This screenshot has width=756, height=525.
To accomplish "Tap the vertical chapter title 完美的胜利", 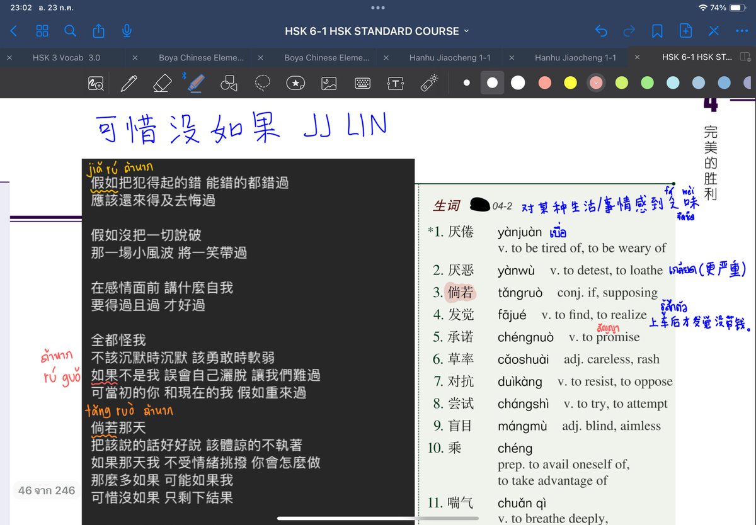I will [711, 163].
